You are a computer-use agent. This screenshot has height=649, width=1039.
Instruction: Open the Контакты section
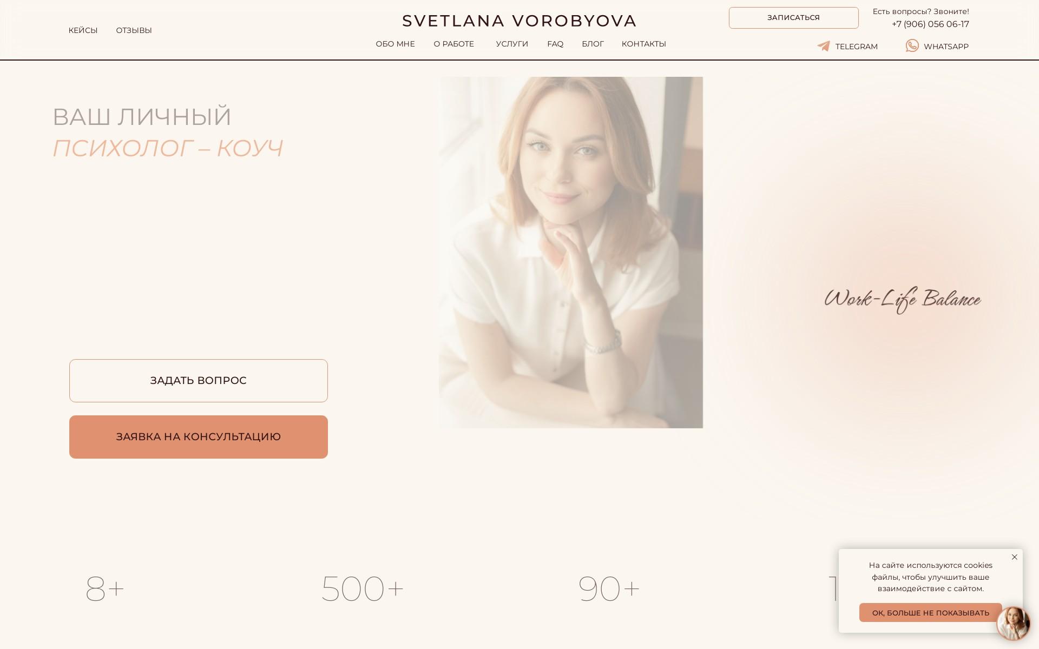point(643,44)
